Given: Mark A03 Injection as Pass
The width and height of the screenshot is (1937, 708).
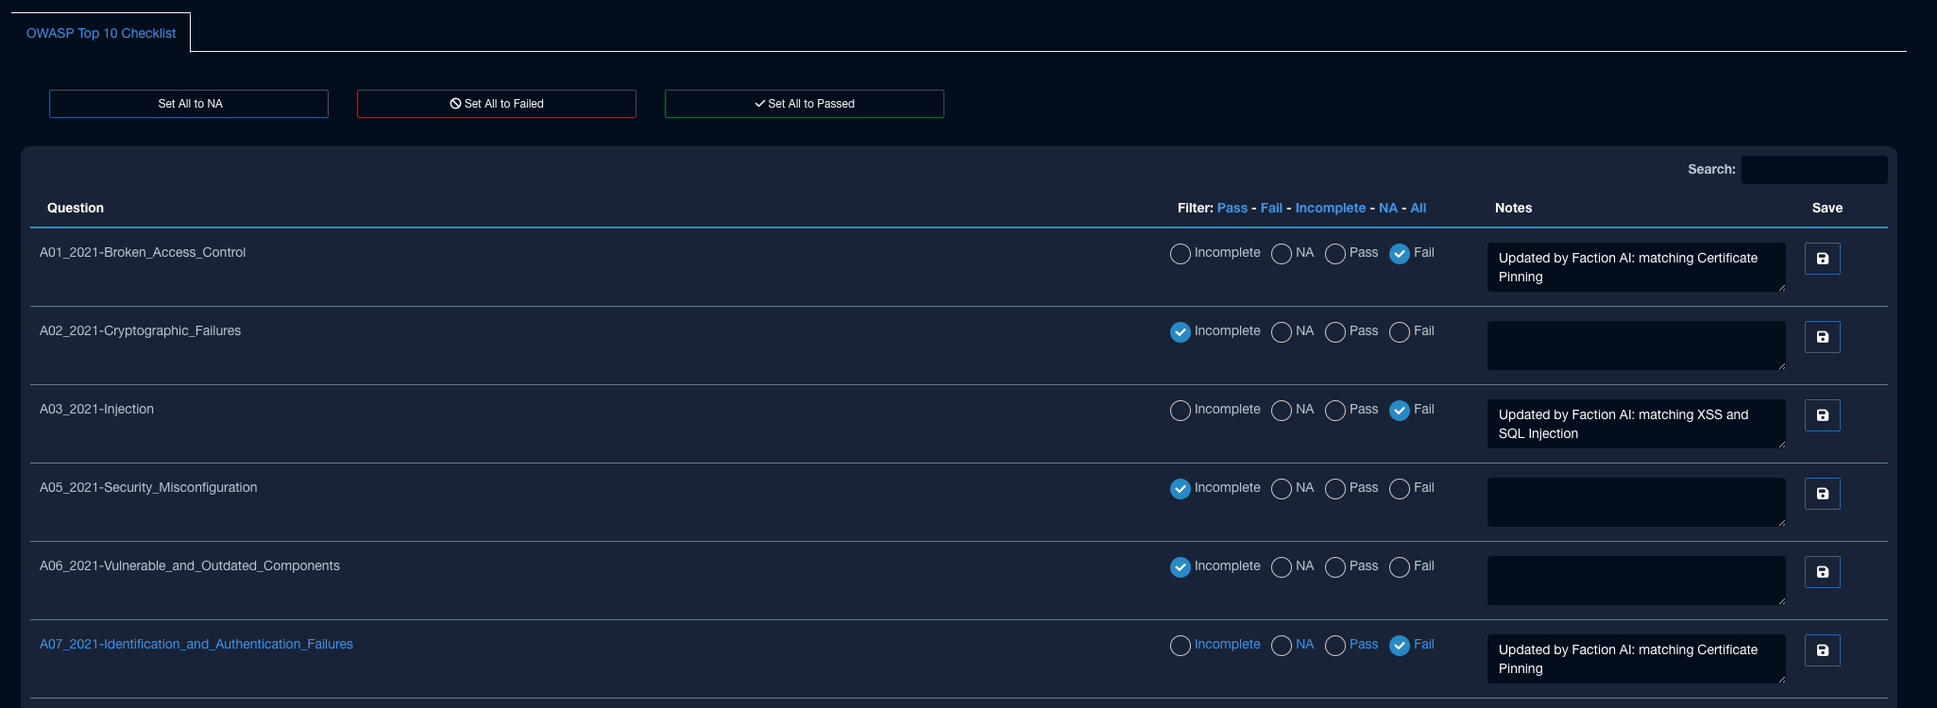Looking at the screenshot, I should [1335, 411].
